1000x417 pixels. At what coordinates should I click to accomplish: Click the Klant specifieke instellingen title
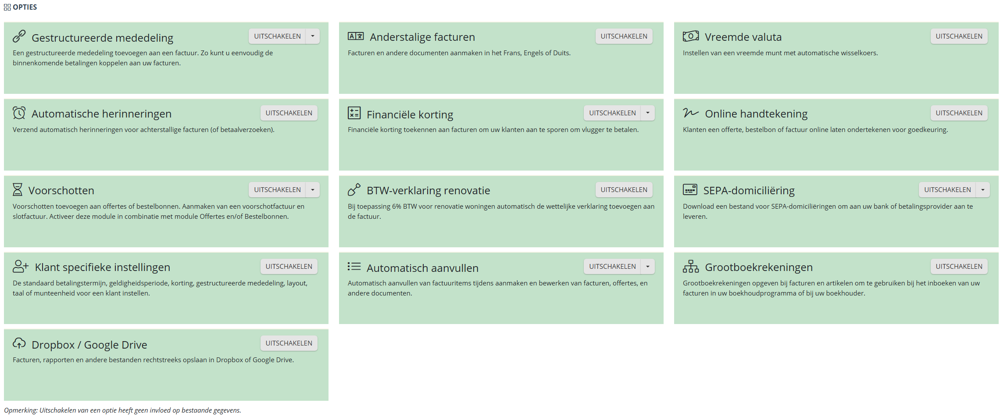click(102, 267)
